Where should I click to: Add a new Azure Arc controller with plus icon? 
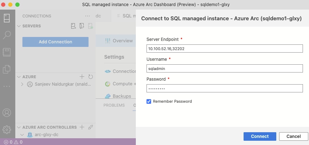(x=82, y=127)
